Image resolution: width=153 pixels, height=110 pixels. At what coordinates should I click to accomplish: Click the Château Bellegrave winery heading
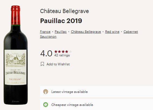64,11
